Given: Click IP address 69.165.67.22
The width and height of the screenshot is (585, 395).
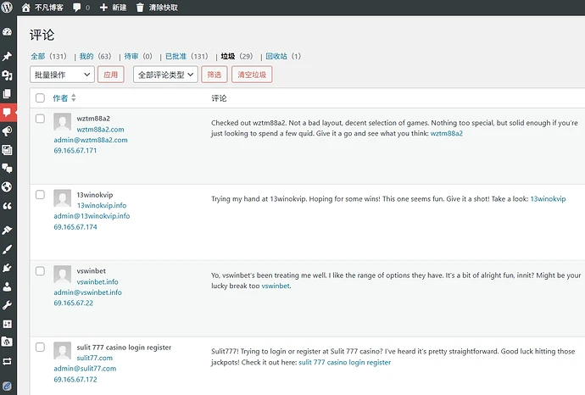Looking at the screenshot, I should click(73, 303).
